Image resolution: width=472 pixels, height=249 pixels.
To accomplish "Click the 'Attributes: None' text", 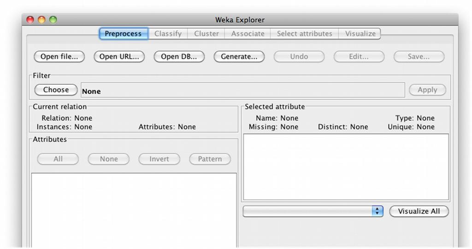I will 167,127.
